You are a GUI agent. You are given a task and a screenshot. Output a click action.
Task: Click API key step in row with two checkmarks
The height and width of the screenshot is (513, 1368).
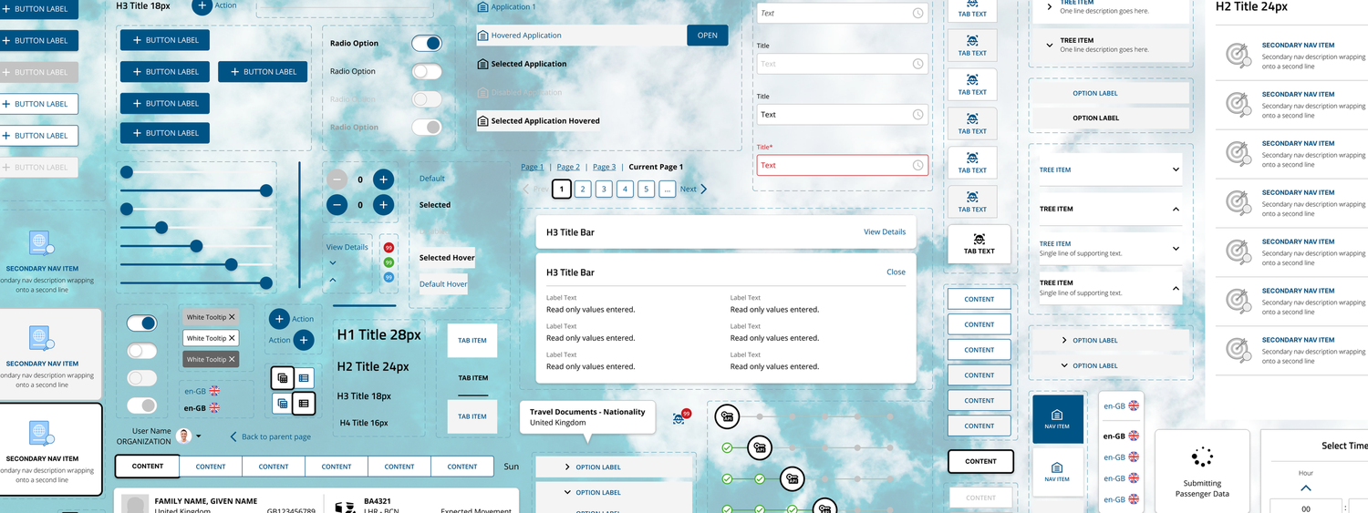[x=793, y=478]
